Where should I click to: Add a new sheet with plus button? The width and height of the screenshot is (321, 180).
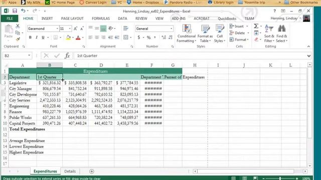[91, 171]
